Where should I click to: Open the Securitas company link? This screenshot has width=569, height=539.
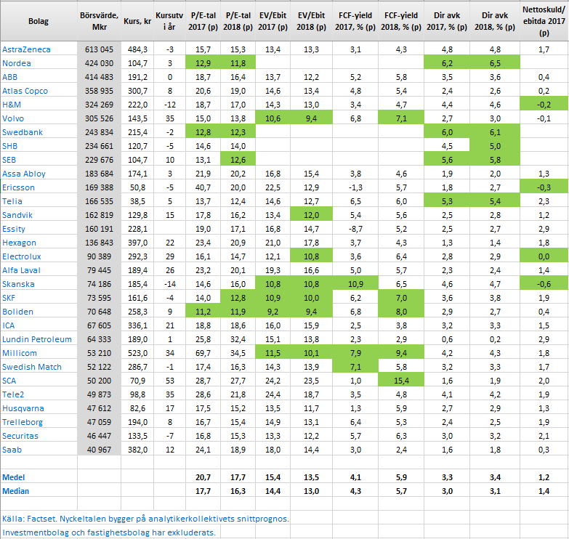(20, 436)
